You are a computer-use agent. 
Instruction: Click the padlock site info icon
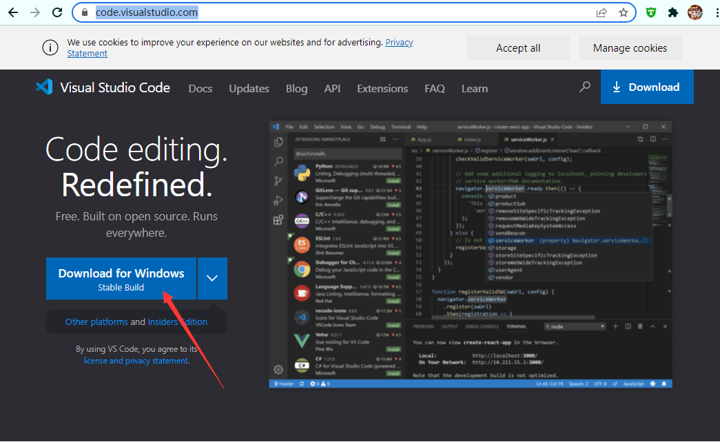coord(85,12)
